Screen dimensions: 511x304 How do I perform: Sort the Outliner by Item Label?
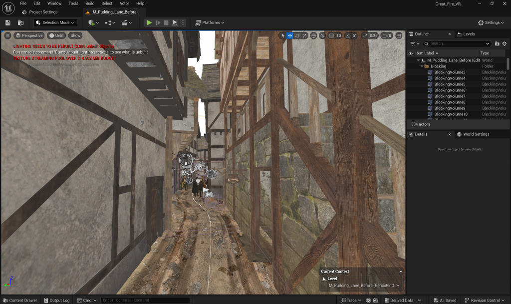coord(427,53)
